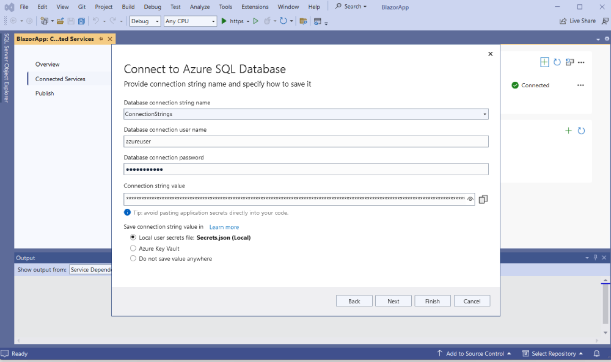This screenshot has height=362, width=611.
Task: Close the Output panel
Action: tap(604, 258)
